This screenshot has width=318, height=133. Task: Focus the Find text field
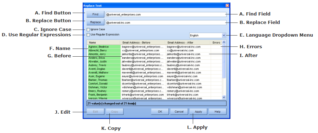(166, 14)
